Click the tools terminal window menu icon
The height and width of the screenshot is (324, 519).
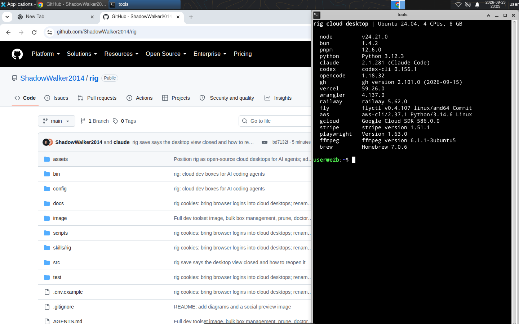[x=317, y=15]
